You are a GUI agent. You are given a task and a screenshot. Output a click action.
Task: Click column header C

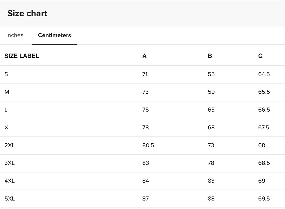point(260,56)
